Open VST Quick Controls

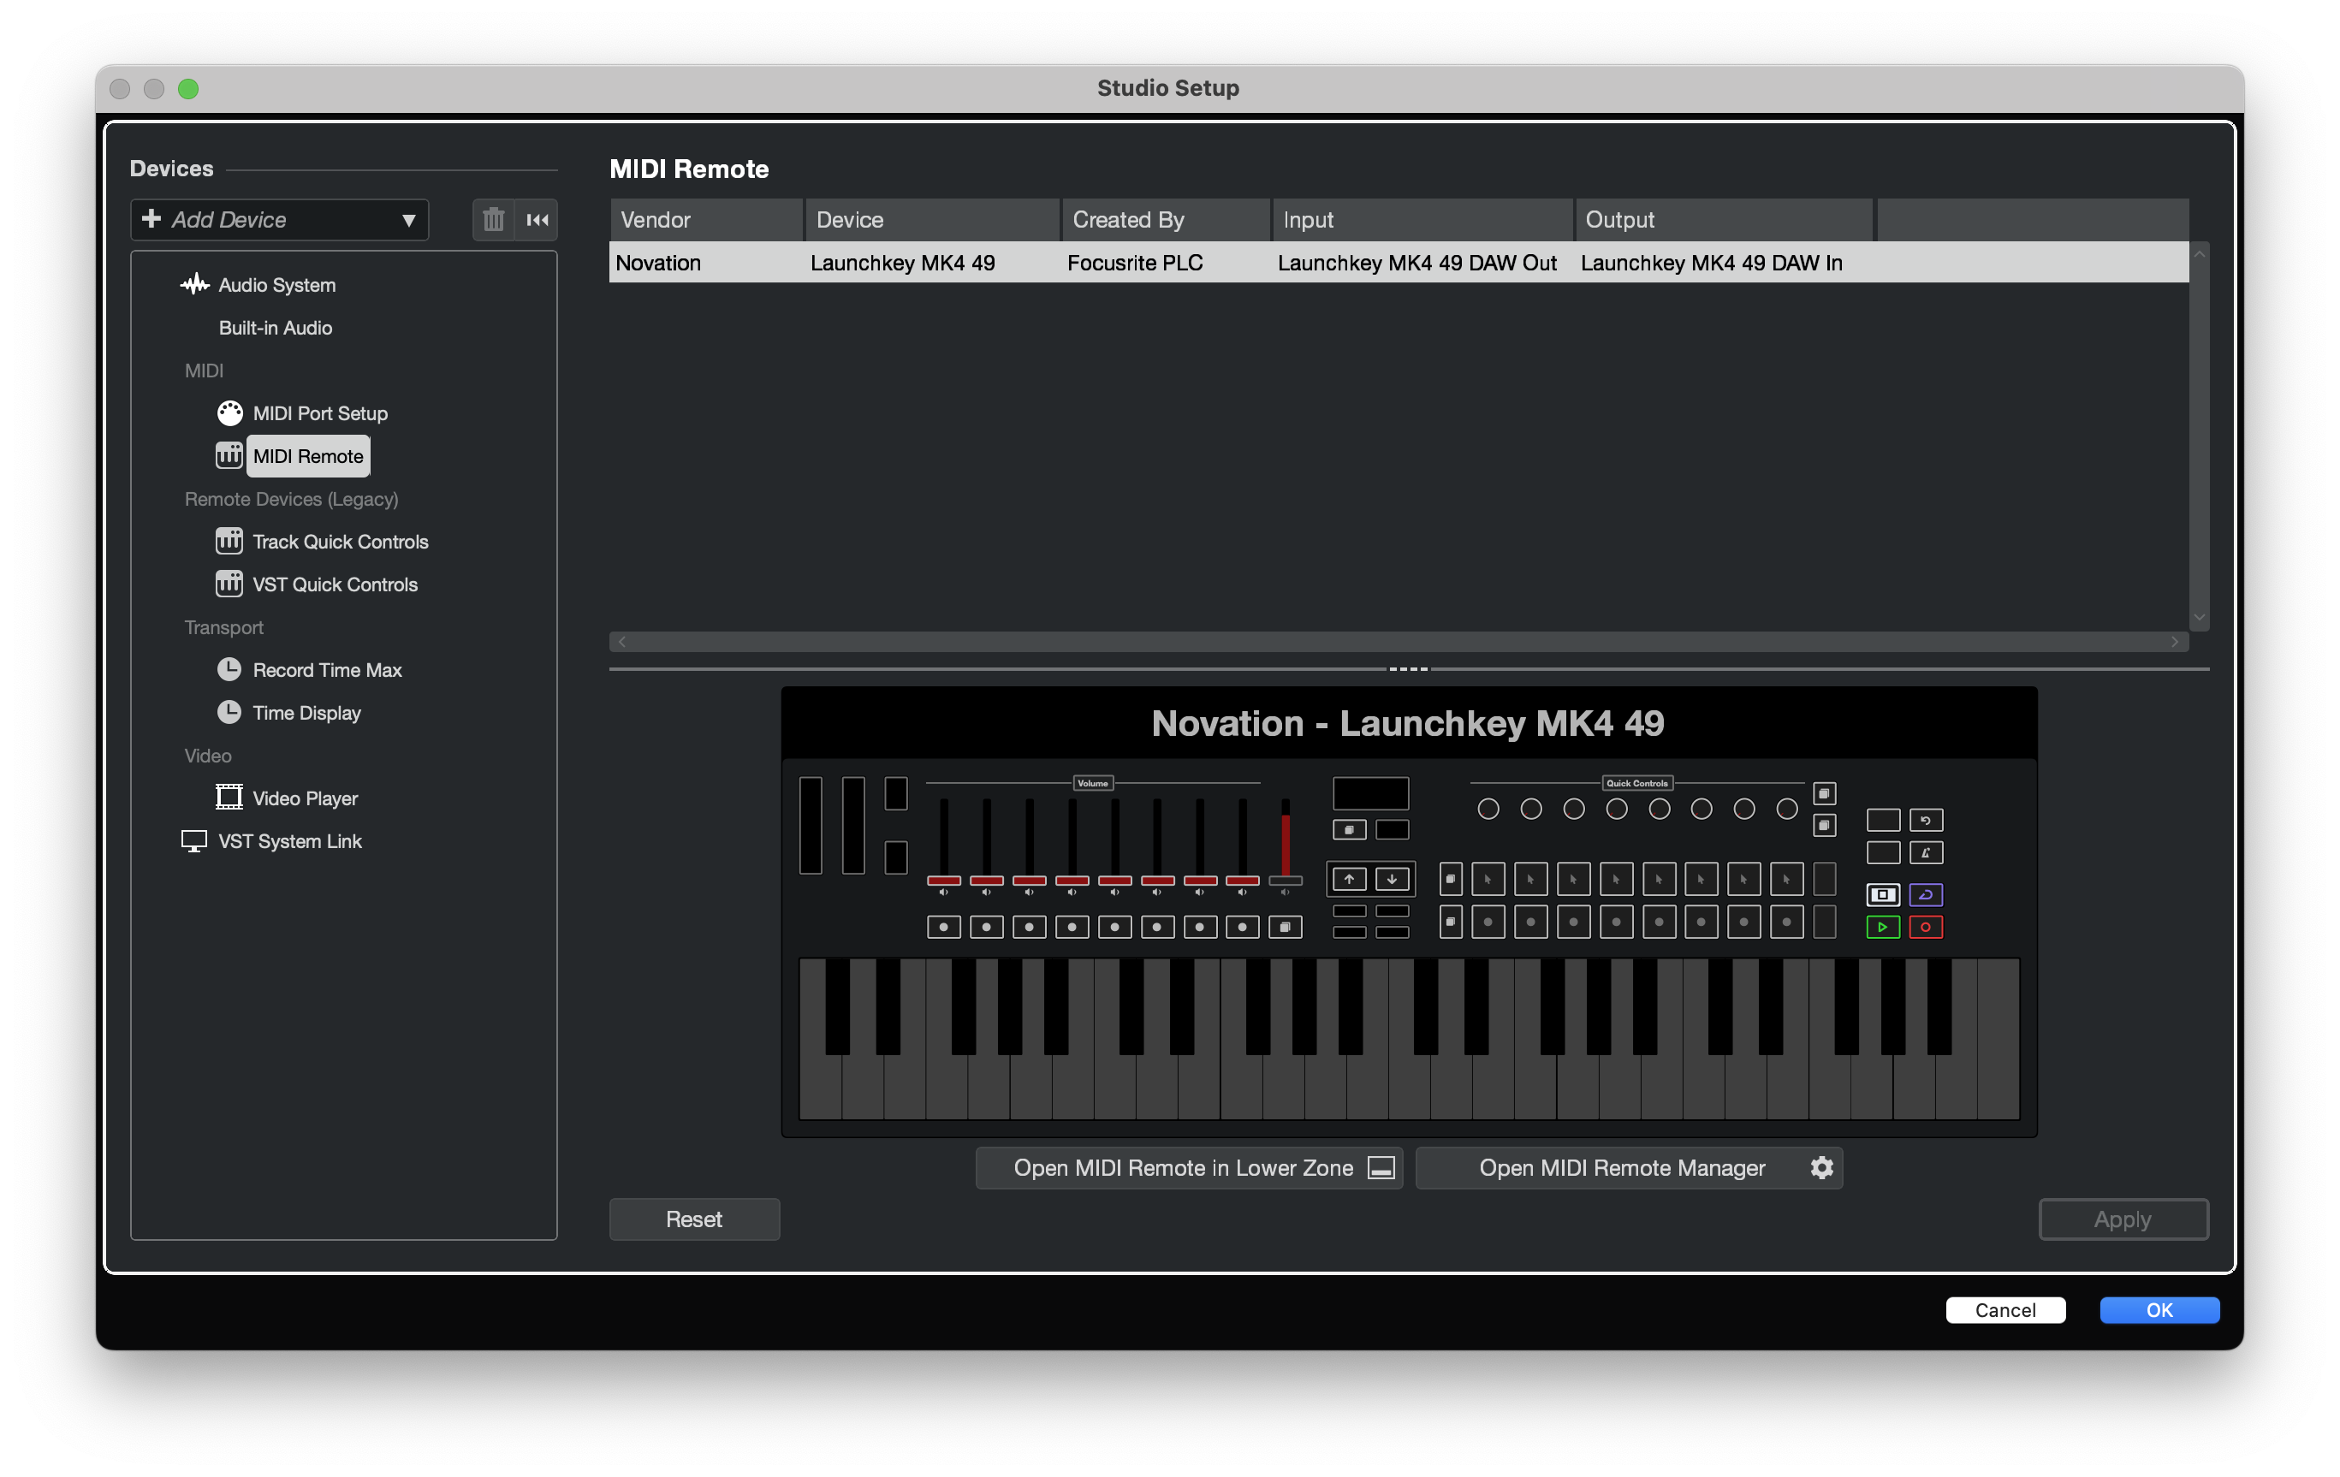click(336, 584)
